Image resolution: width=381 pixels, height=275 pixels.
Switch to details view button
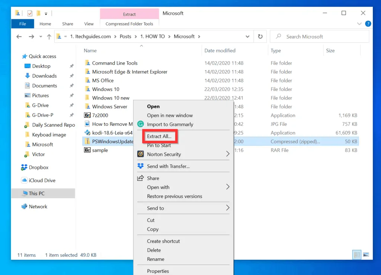357,255
